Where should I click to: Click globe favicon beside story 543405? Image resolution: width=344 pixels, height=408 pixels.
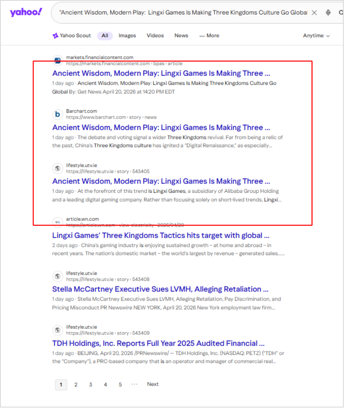[x=58, y=168]
